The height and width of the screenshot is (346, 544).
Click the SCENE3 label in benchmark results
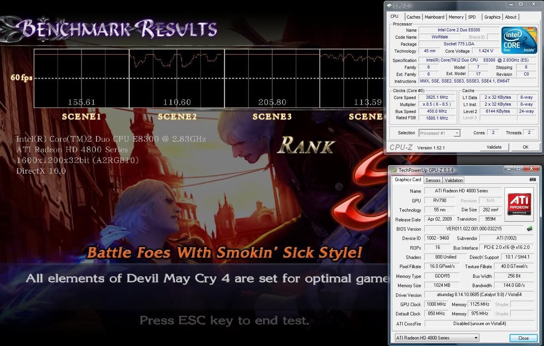[x=272, y=116]
